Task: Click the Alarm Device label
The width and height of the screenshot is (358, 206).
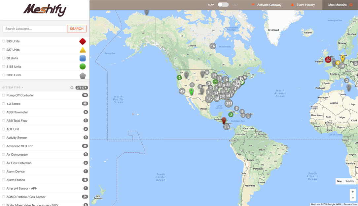Action: 16,171
